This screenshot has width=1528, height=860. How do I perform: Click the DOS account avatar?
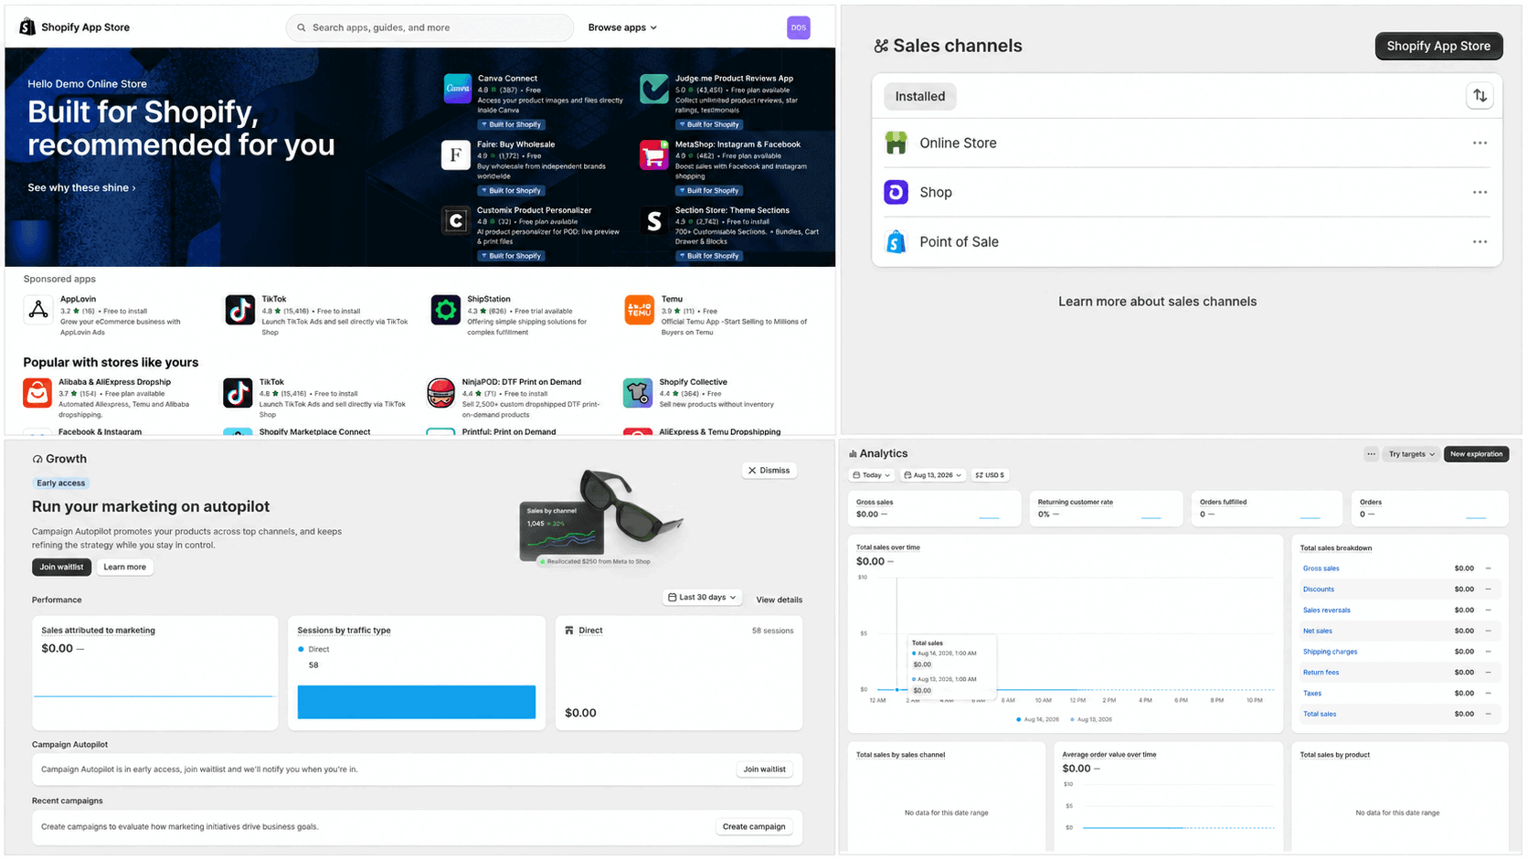(799, 27)
